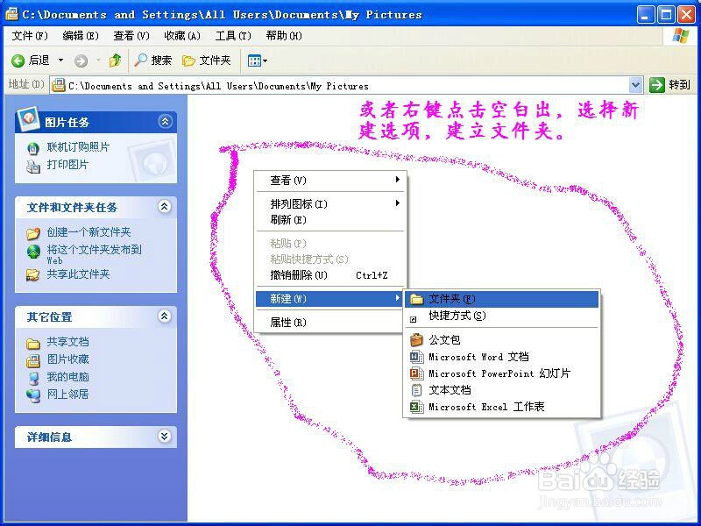Collapse the 文件和文件夹任务 panel chevron
This screenshot has height=526, width=701.
(x=165, y=207)
